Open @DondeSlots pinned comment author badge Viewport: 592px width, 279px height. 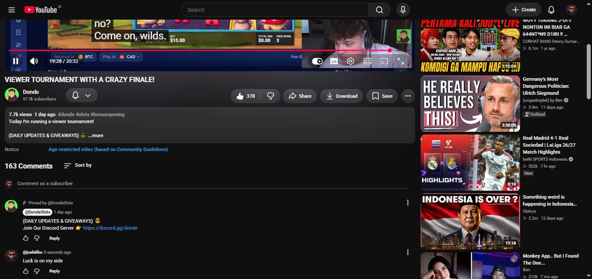coord(37,212)
